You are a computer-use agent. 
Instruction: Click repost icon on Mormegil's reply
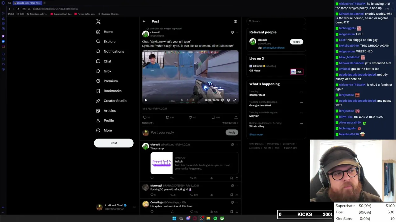172,195
